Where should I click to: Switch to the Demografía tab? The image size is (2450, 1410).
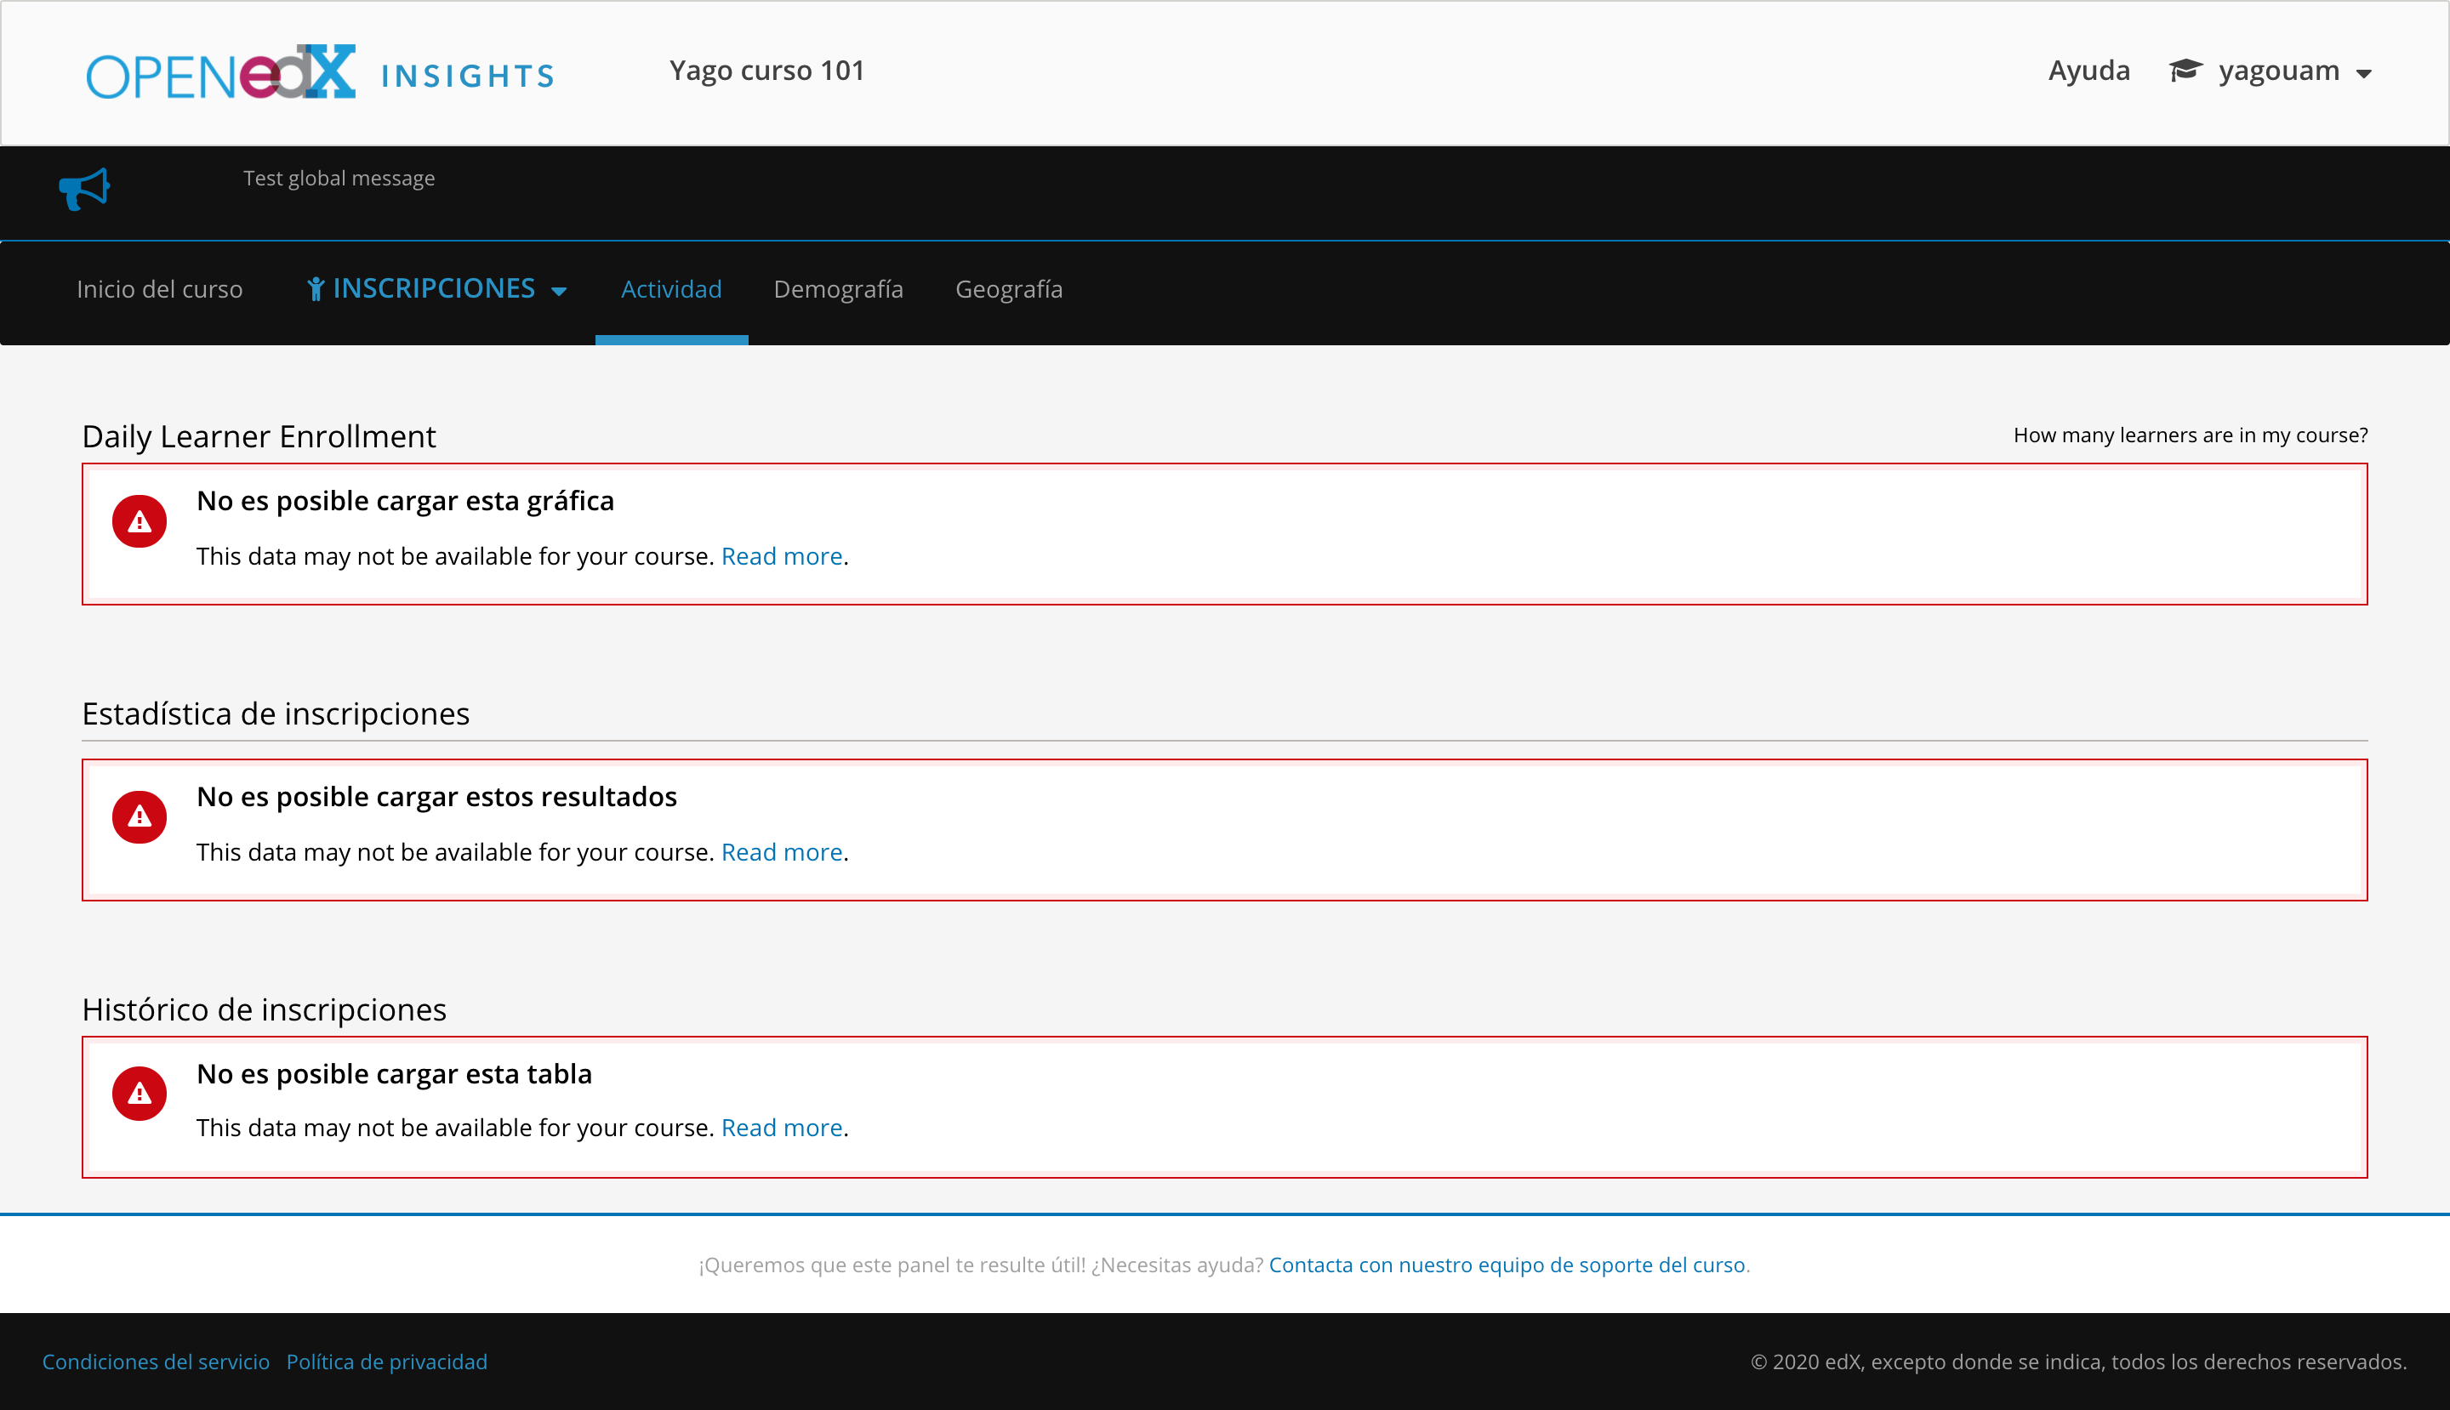pyautogui.click(x=838, y=289)
